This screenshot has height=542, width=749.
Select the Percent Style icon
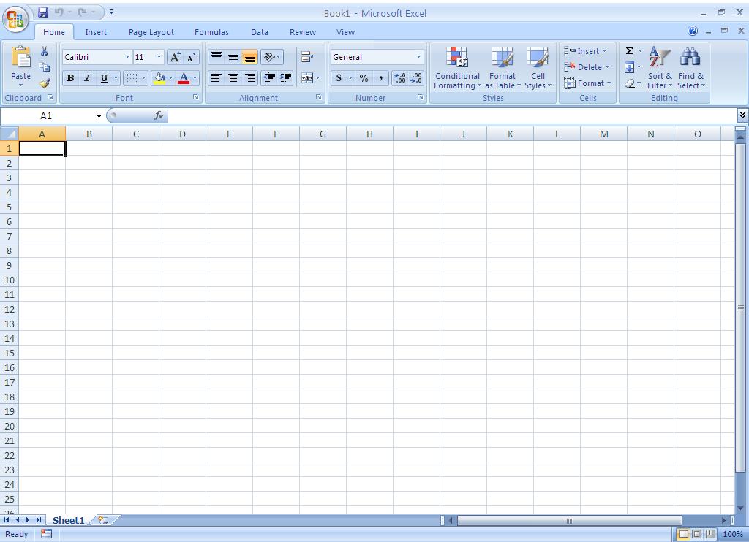pyautogui.click(x=363, y=78)
